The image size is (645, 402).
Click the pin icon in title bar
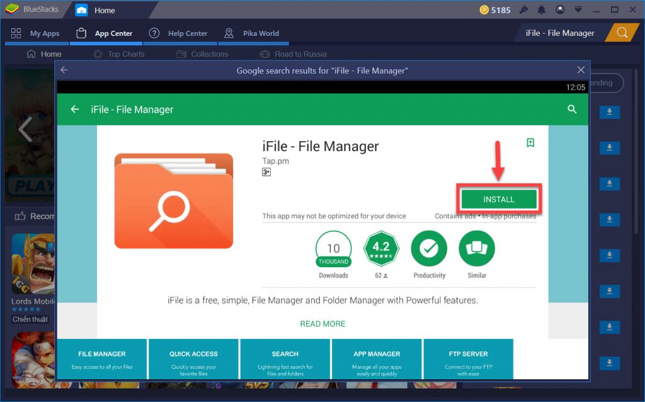click(523, 9)
